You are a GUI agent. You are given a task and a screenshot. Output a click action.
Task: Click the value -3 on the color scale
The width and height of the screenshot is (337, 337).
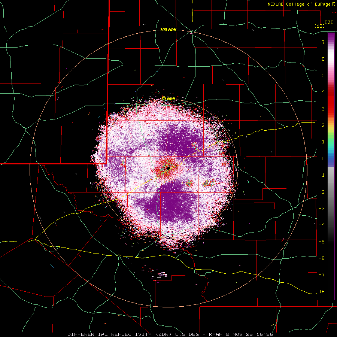(322, 208)
